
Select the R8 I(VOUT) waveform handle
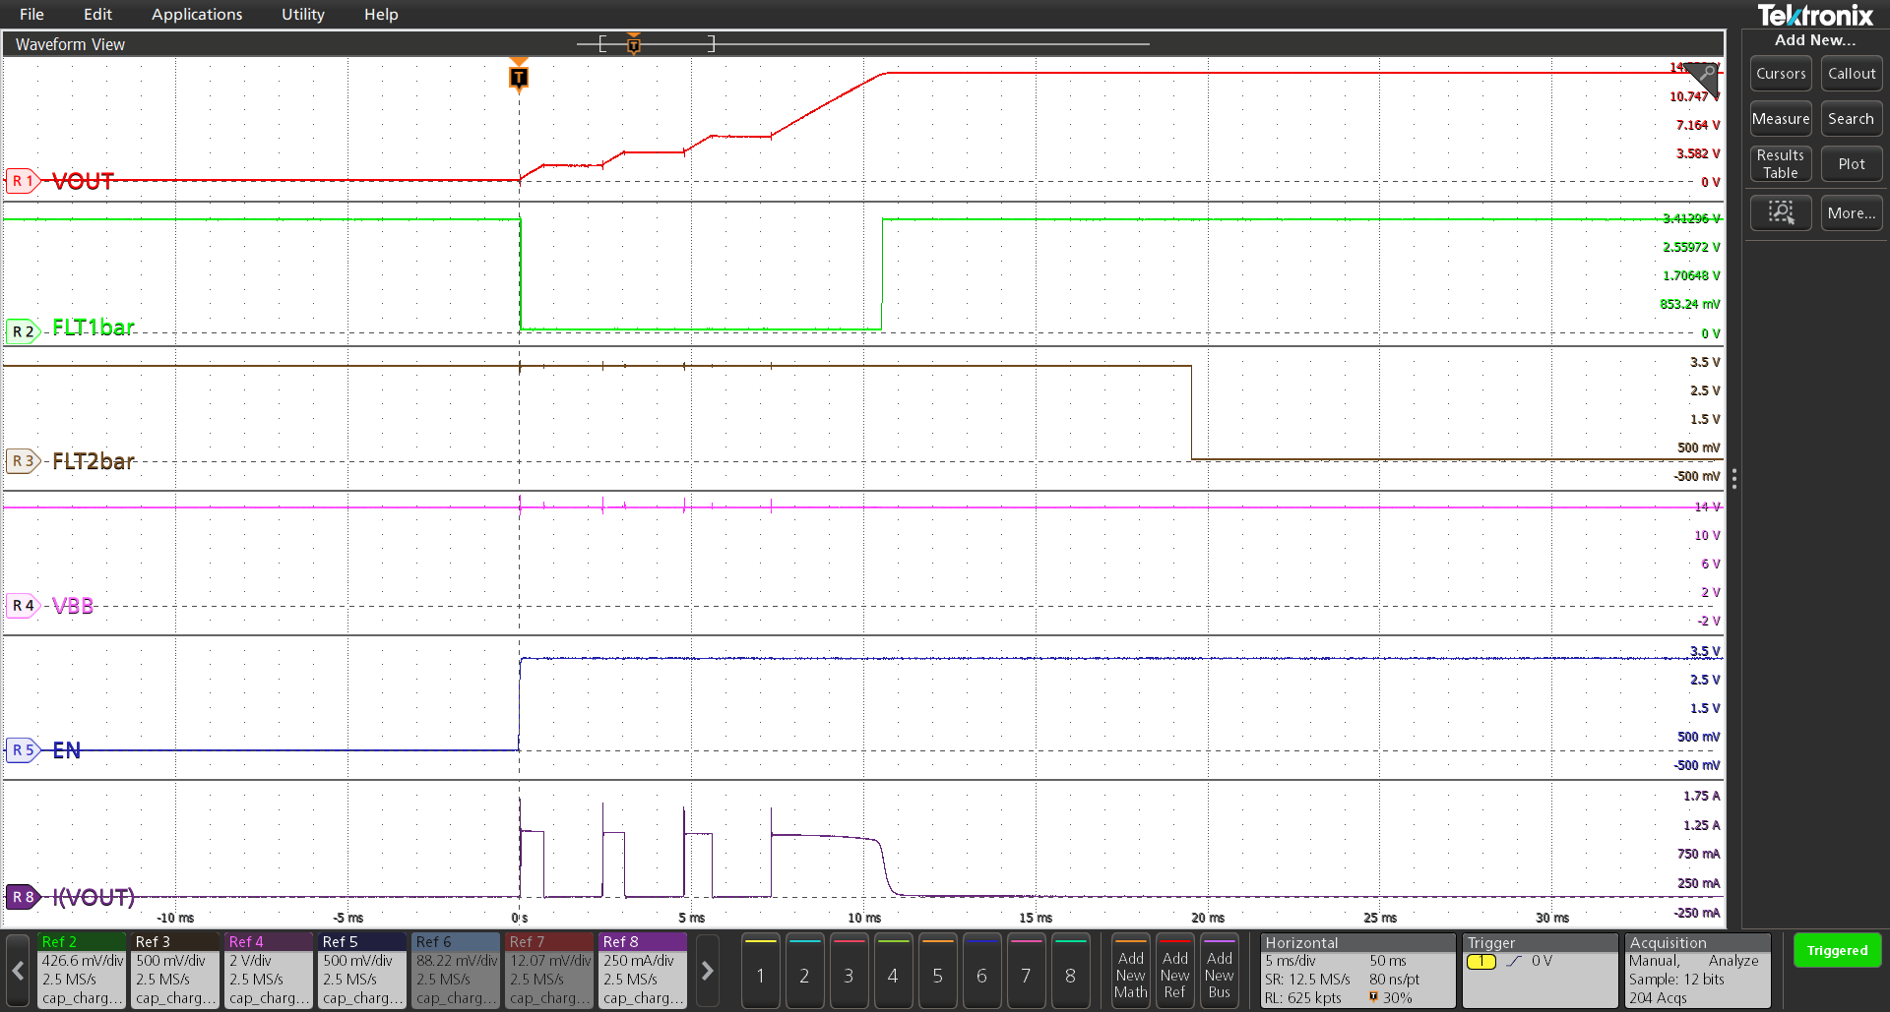(x=21, y=897)
